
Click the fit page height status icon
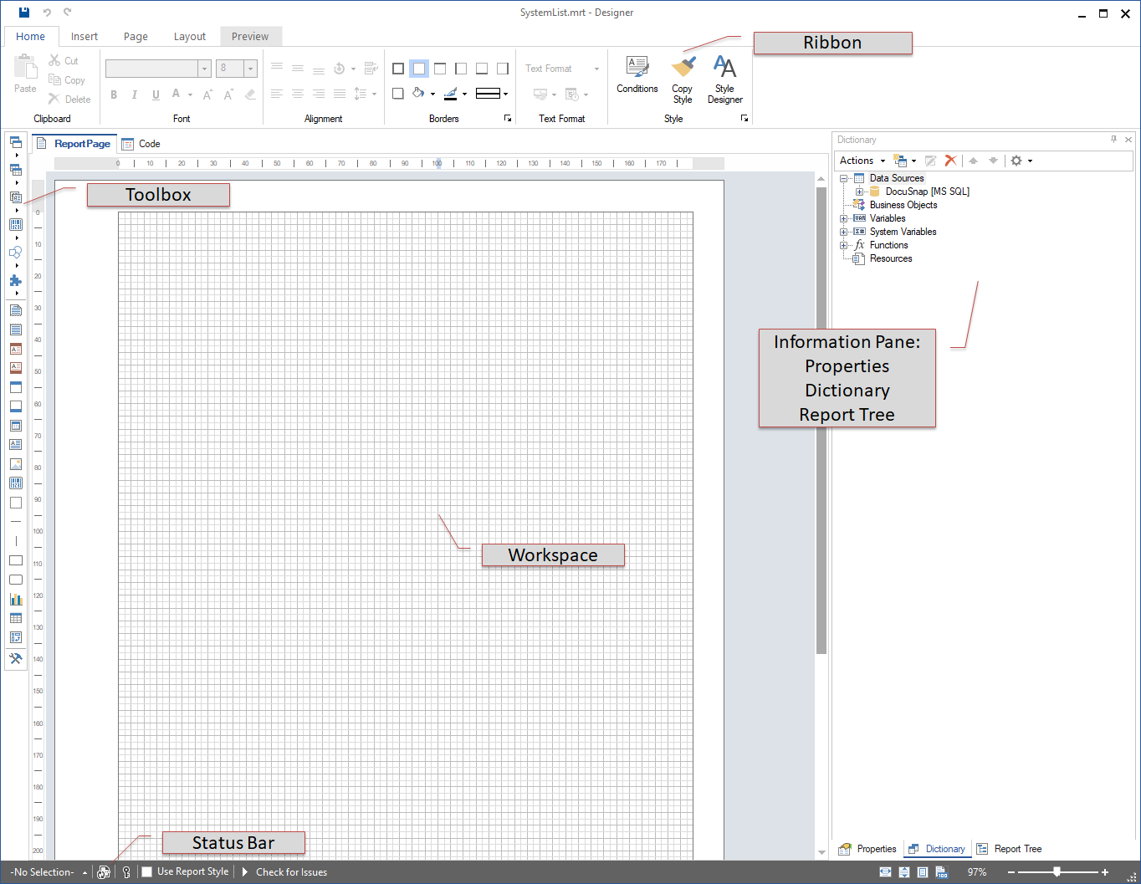coord(904,872)
